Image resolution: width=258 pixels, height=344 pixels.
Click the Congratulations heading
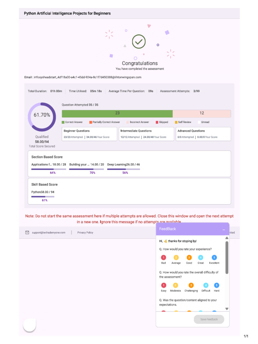(x=140, y=63)
